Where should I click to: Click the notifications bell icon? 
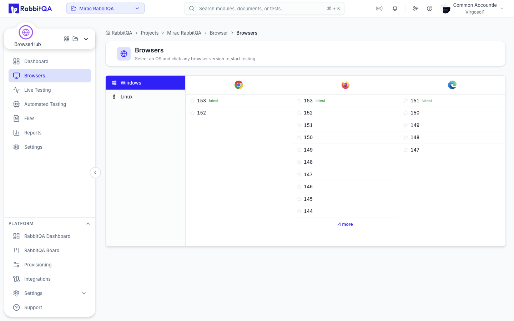395,9
